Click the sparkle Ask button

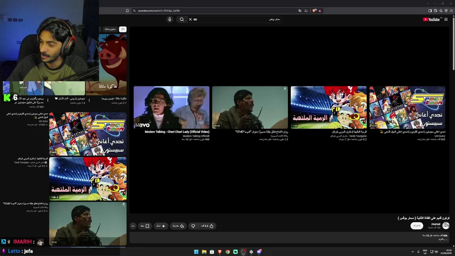[x=161, y=226]
